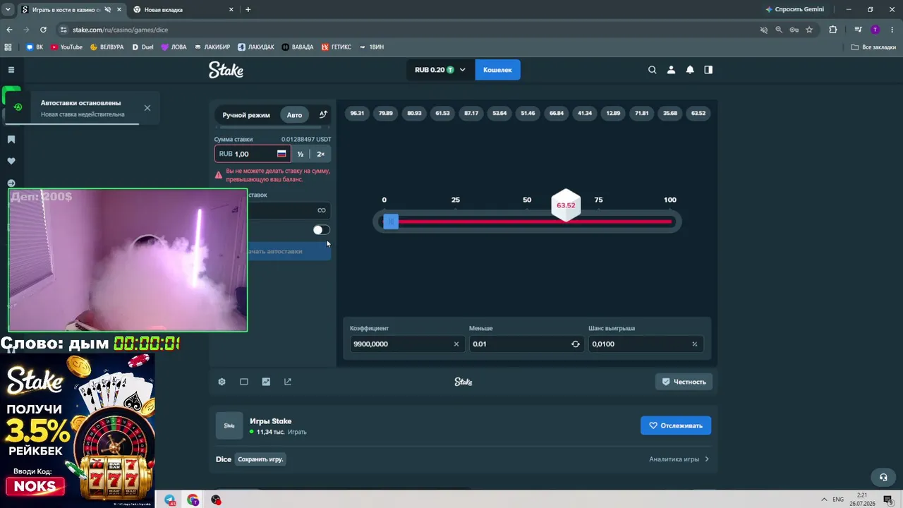903x508 pixels.
Task: Double the bet with 2× button
Action: pyautogui.click(x=321, y=154)
